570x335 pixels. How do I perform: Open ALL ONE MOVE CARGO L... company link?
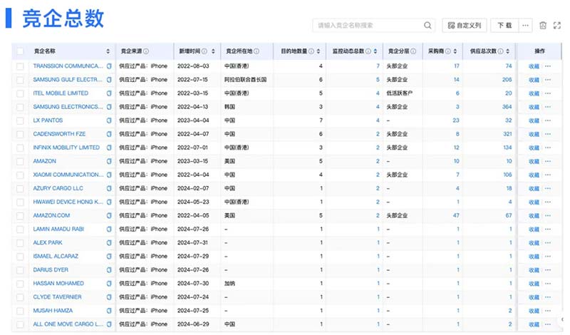(x=68, y=324)
